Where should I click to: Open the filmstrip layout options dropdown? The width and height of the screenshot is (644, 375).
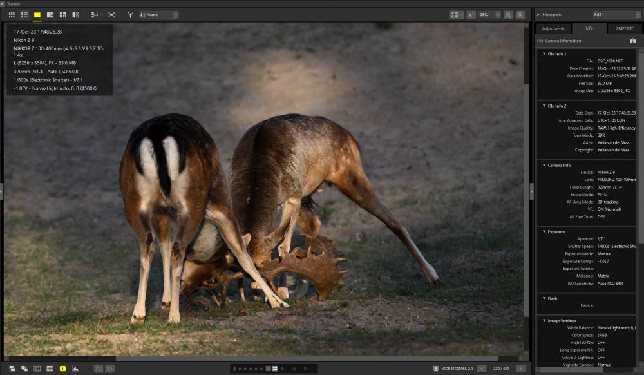click(97, 15)
